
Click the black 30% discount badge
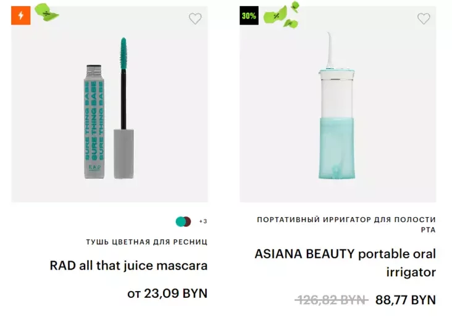[249, 16]
